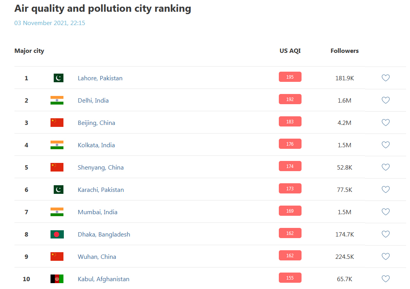Click the Followers column header
This screenshot has height=289, width=410.
[344, 51]
